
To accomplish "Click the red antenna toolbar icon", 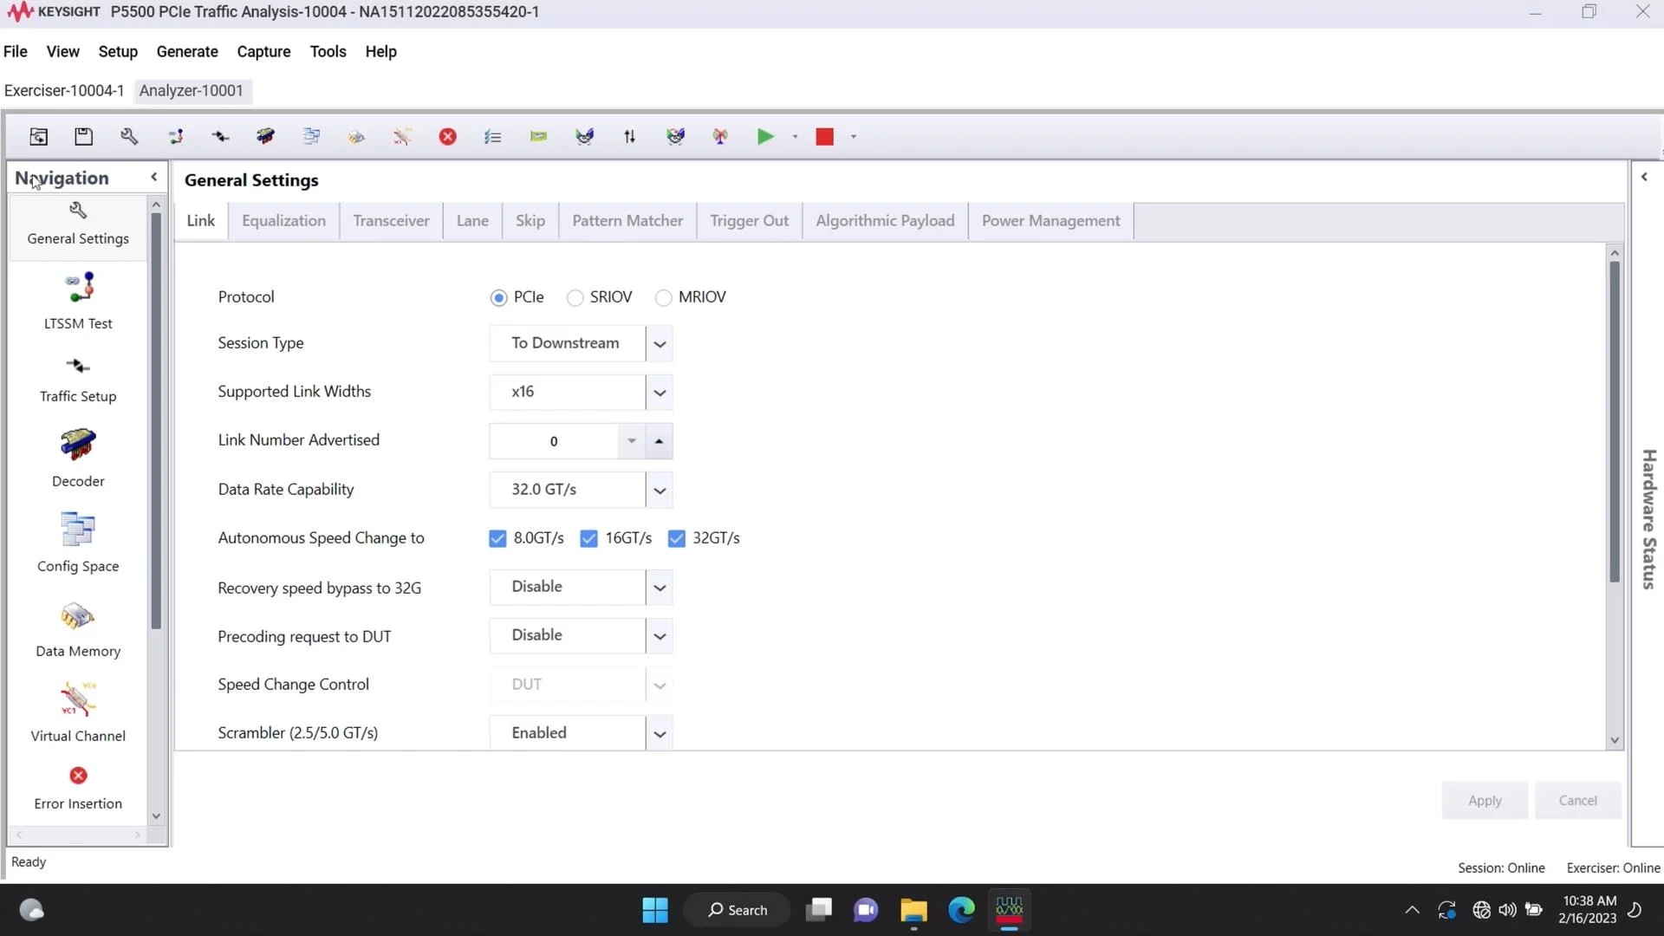I will pos(720,136).
